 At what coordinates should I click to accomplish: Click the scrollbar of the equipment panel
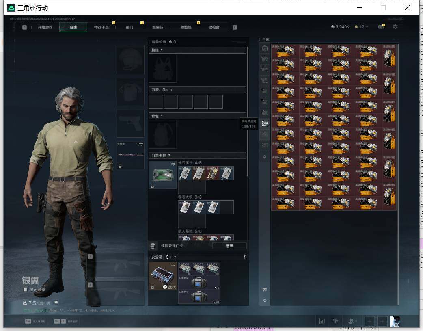tap(247, 112)
